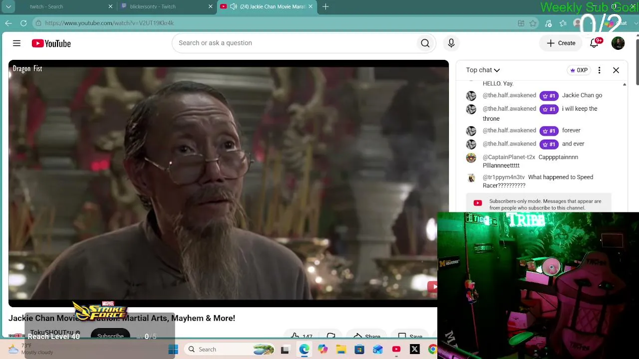The height and width of the screenshot is (359, 639).
Task: Open the Windows Start menu
Action: 173,350
